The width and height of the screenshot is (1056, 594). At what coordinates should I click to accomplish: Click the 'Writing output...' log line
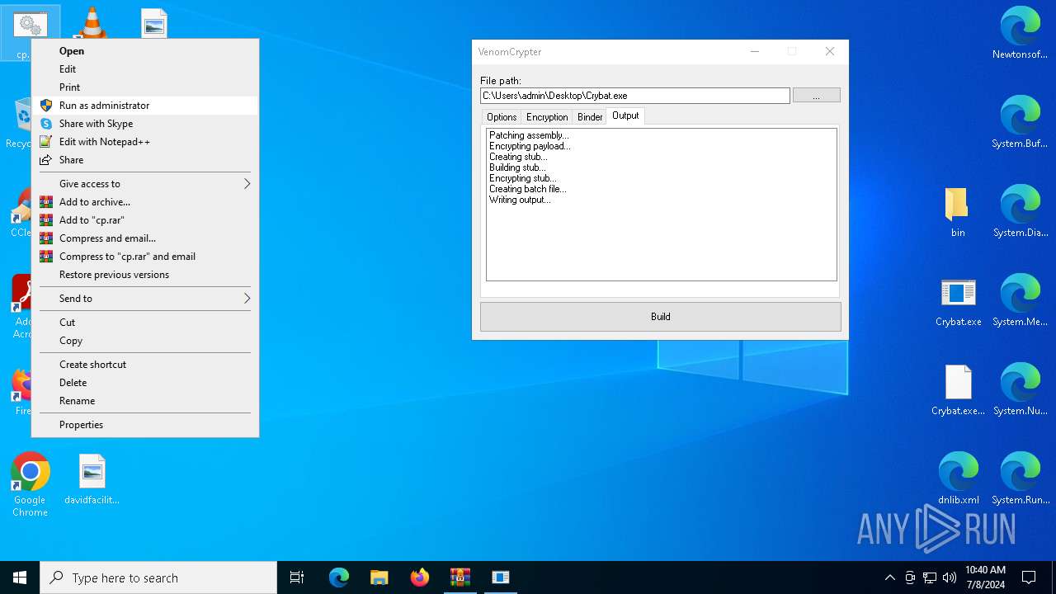point(520,200)
